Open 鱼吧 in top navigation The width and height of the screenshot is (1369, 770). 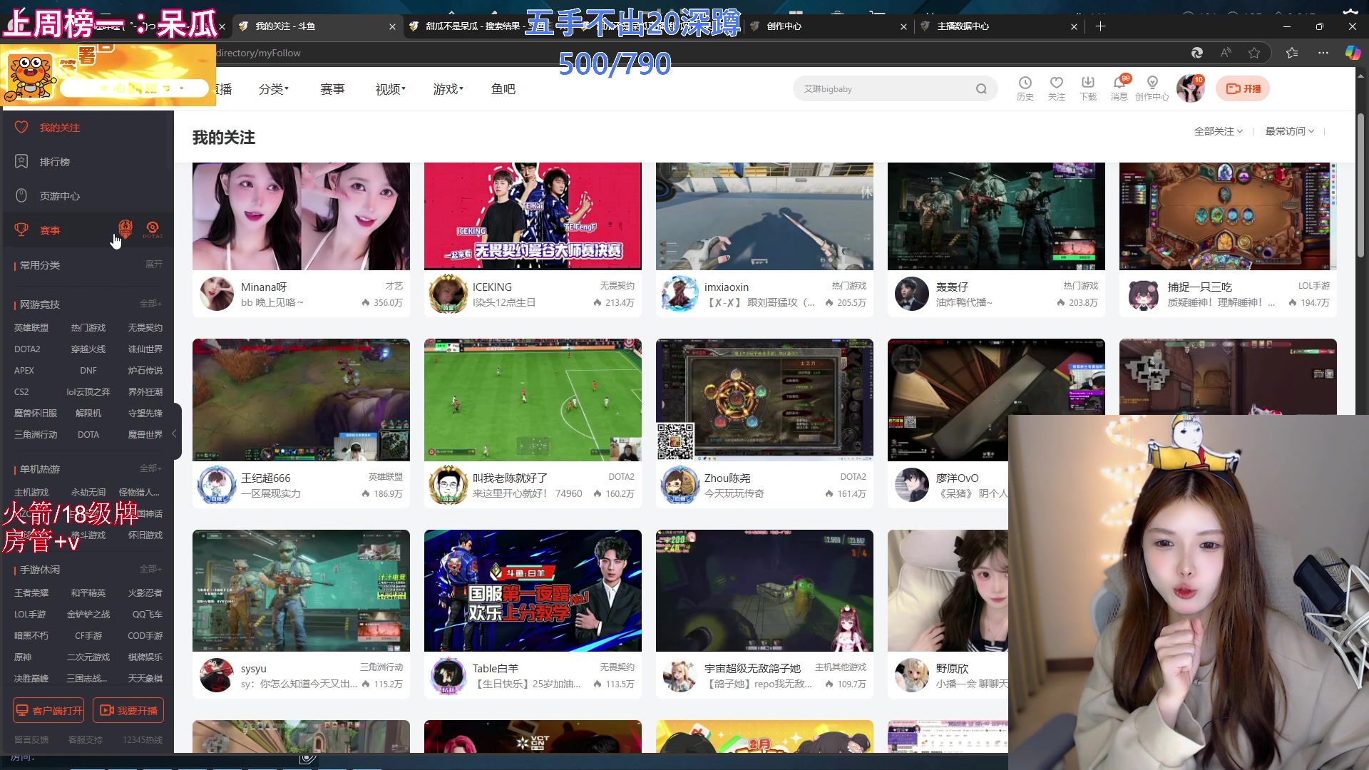503,89
